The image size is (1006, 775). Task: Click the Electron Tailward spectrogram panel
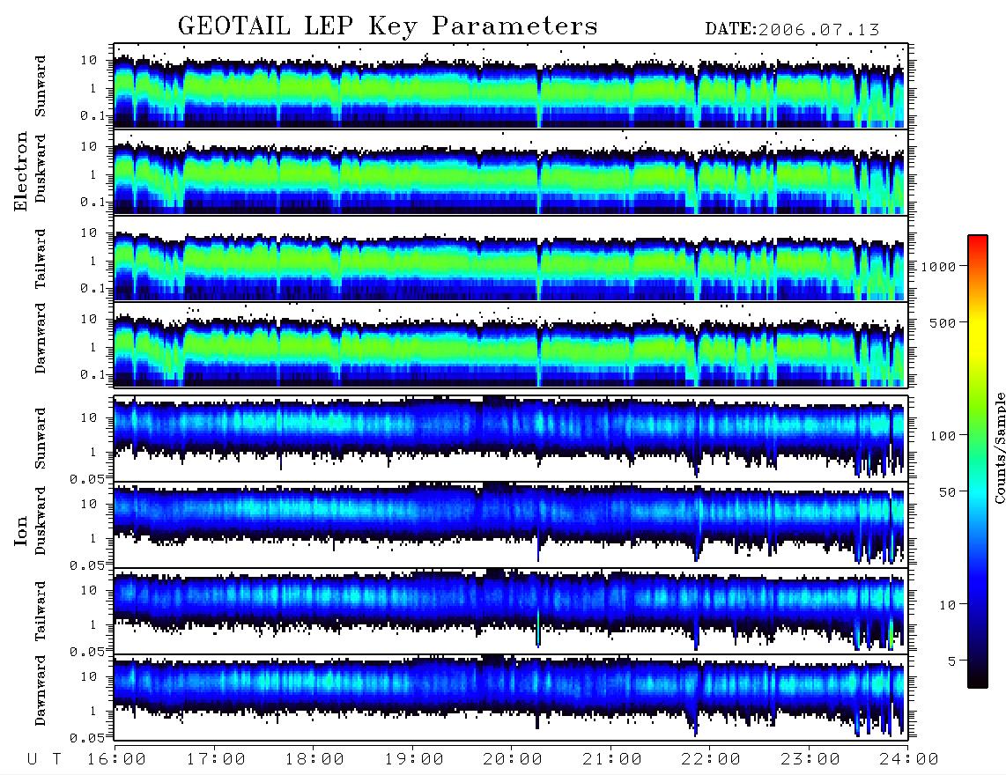tap(511, 258)
